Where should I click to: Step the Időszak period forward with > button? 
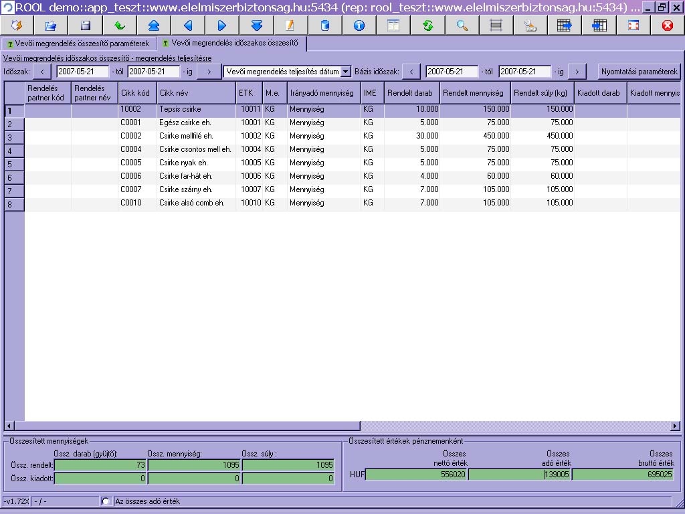pos(209,72)
